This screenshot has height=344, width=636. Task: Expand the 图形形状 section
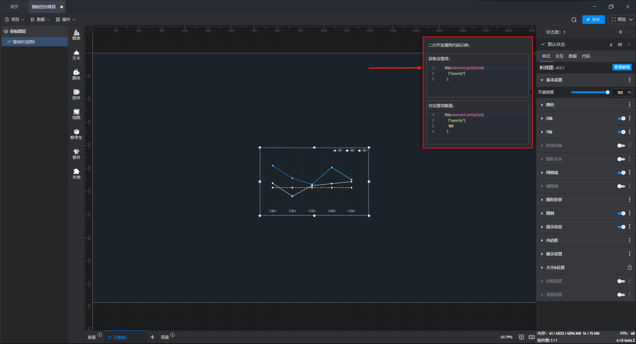click(542, 200)
